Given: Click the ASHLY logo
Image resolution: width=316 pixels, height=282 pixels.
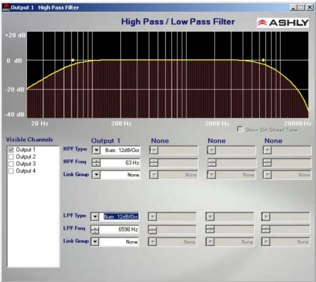Looking at the screenshot, I should coord(283,23).
